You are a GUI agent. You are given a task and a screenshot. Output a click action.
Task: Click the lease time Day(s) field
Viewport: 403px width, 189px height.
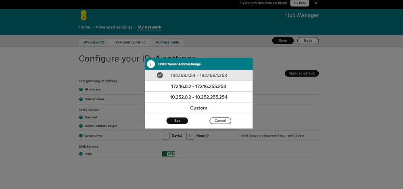166,136
